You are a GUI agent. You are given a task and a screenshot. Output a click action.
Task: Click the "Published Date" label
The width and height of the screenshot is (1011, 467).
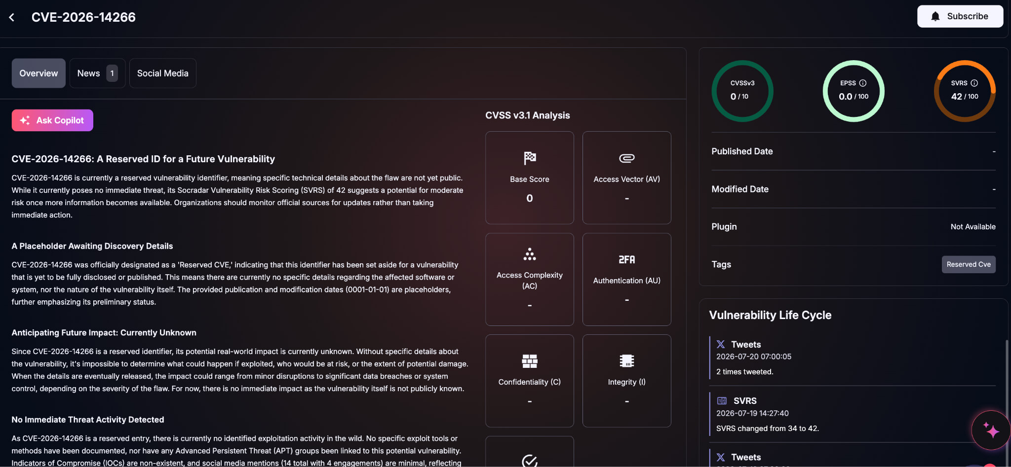[742, 151]
